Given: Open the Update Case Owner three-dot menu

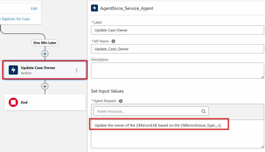Looking at the screenshot, I should point(77,70).
